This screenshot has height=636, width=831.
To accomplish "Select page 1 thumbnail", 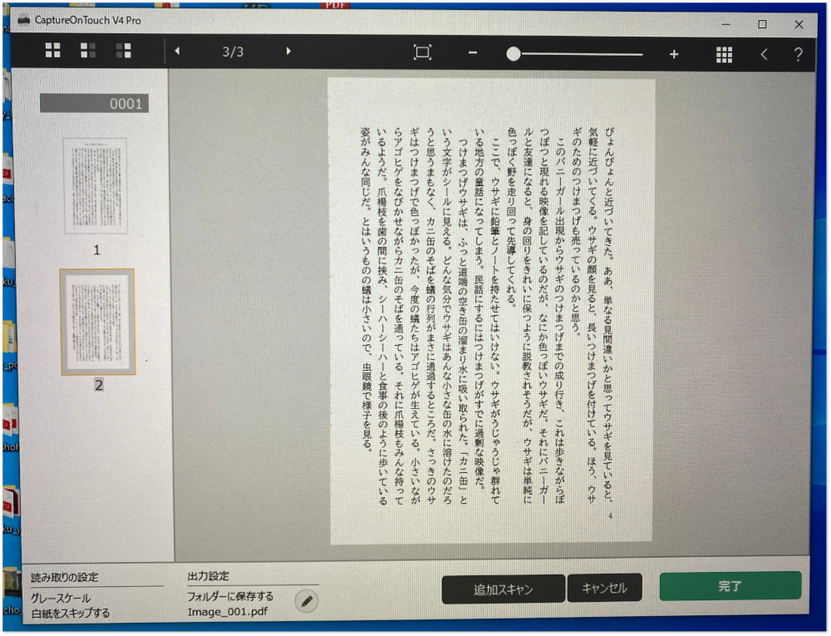I will click(x=96, y=186).
